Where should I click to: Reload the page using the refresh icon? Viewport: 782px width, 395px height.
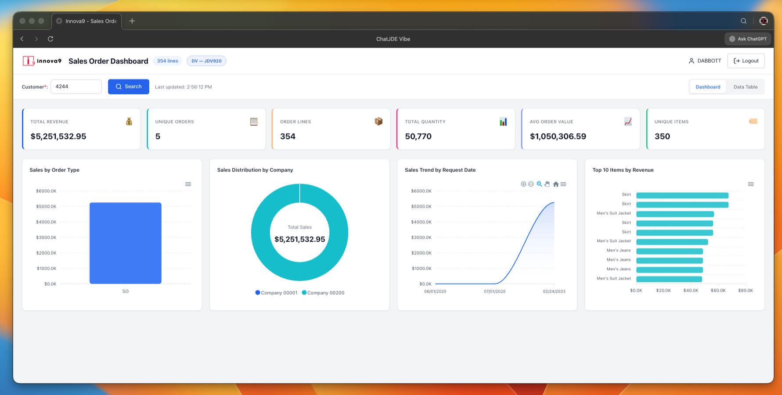point(50,39)
